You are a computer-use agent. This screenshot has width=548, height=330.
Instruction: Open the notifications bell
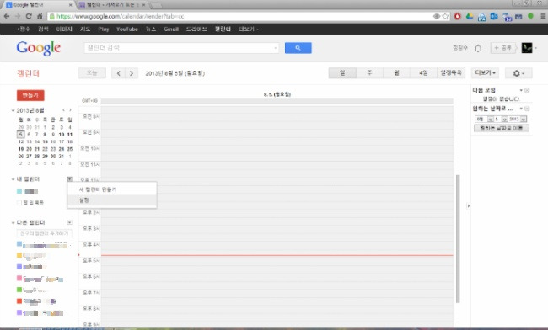tap(478, 48)
